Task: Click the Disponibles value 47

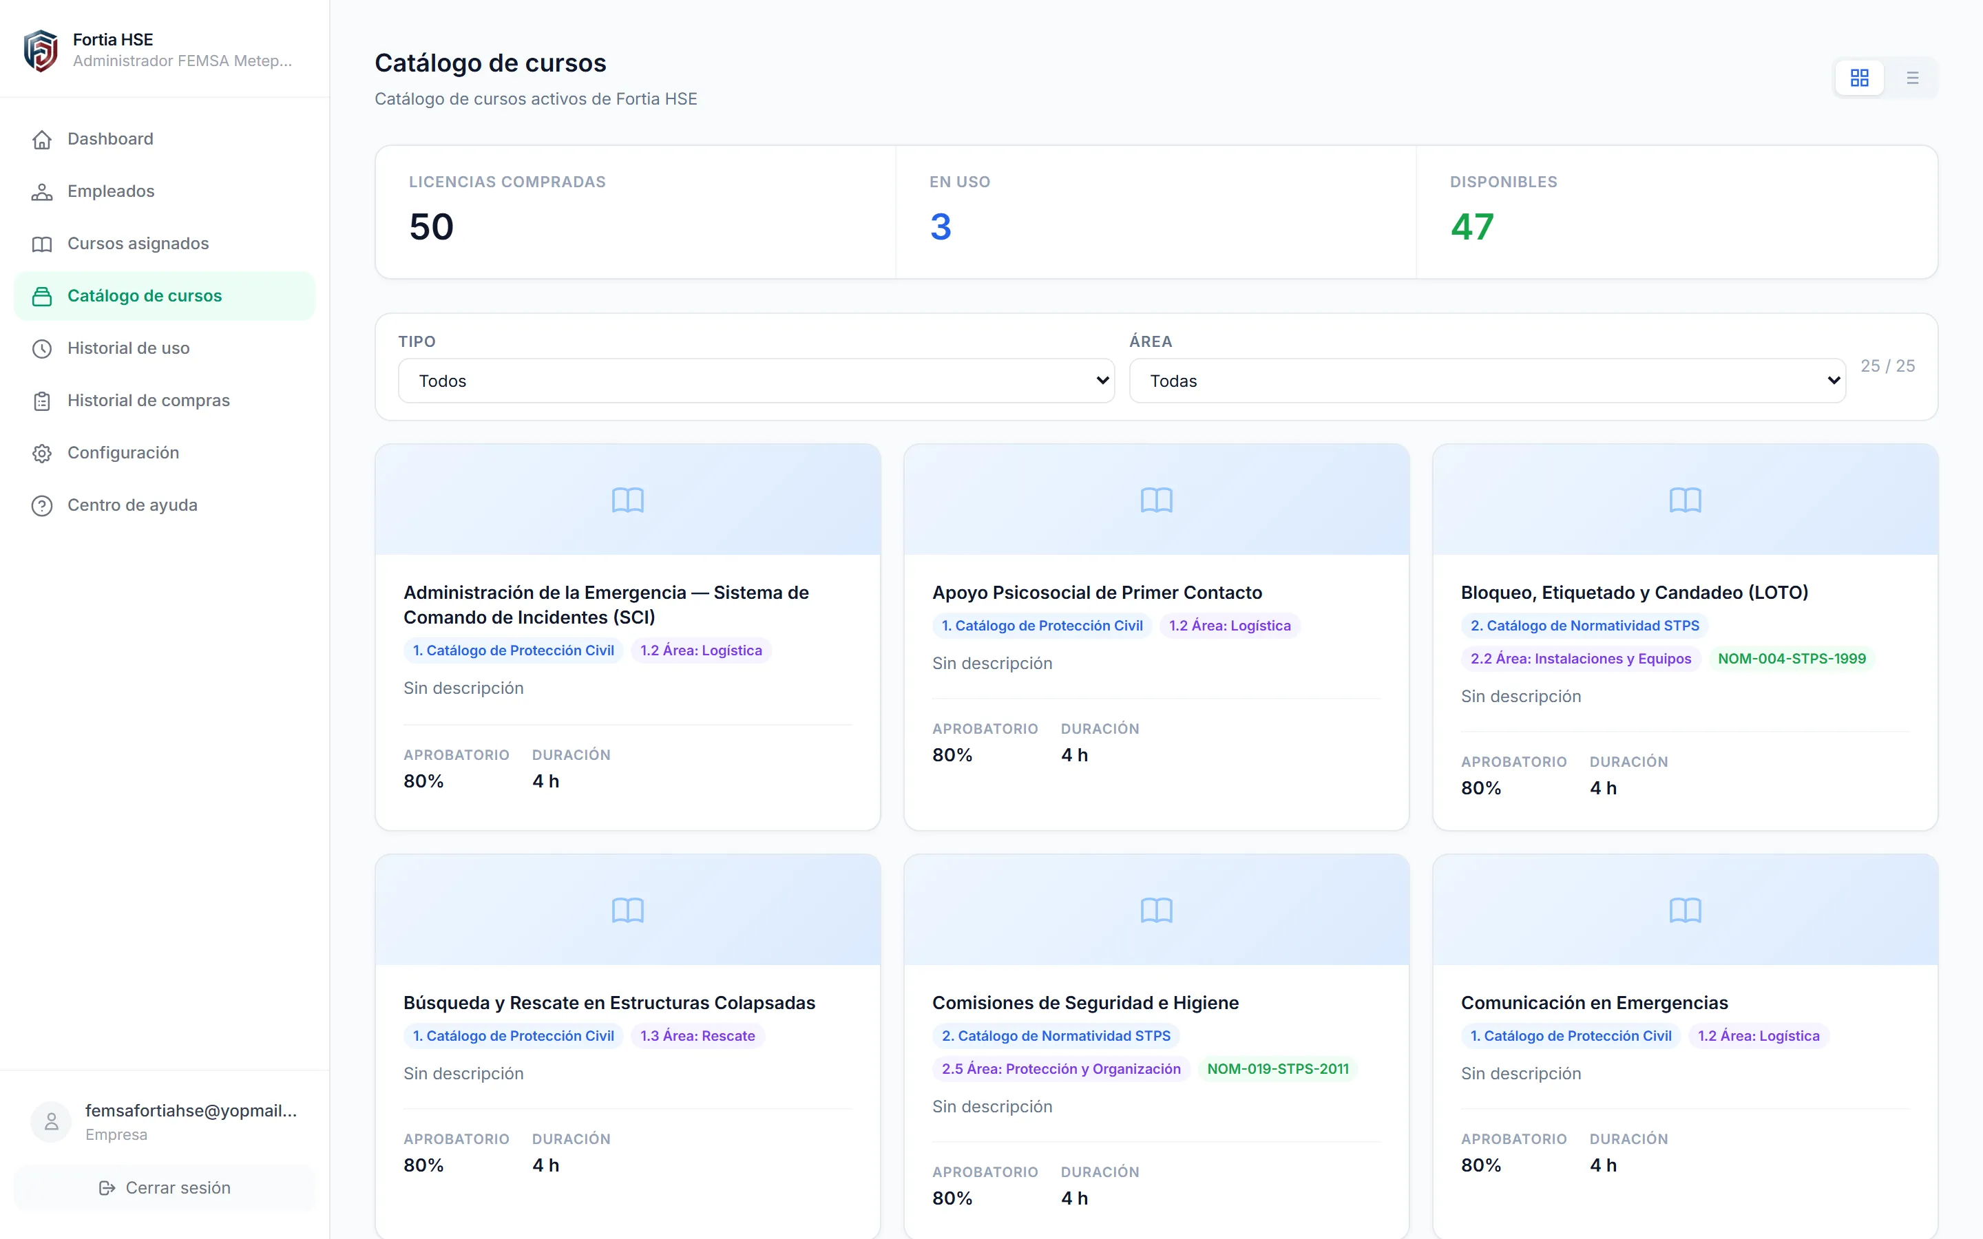Action: 1473,227
